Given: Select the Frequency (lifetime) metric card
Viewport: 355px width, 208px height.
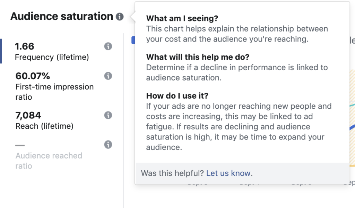Looking at the screenshot, I should pyautogui.click(x=52, y=51).
